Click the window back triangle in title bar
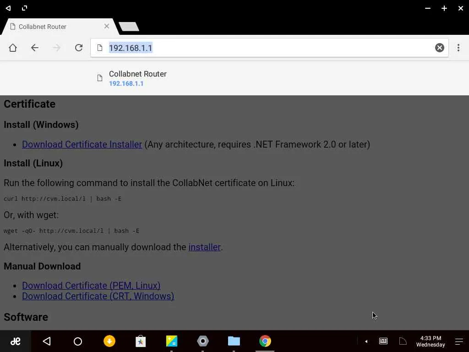469x352 pixels. pos(8,8)
